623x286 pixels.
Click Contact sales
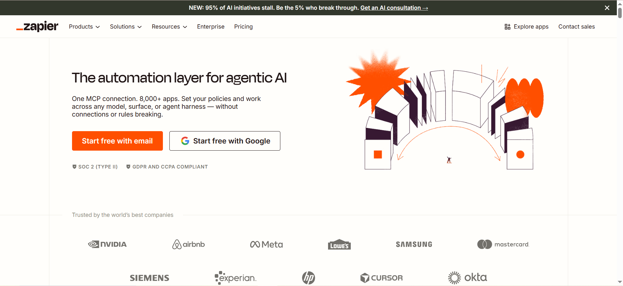(577, 27)
